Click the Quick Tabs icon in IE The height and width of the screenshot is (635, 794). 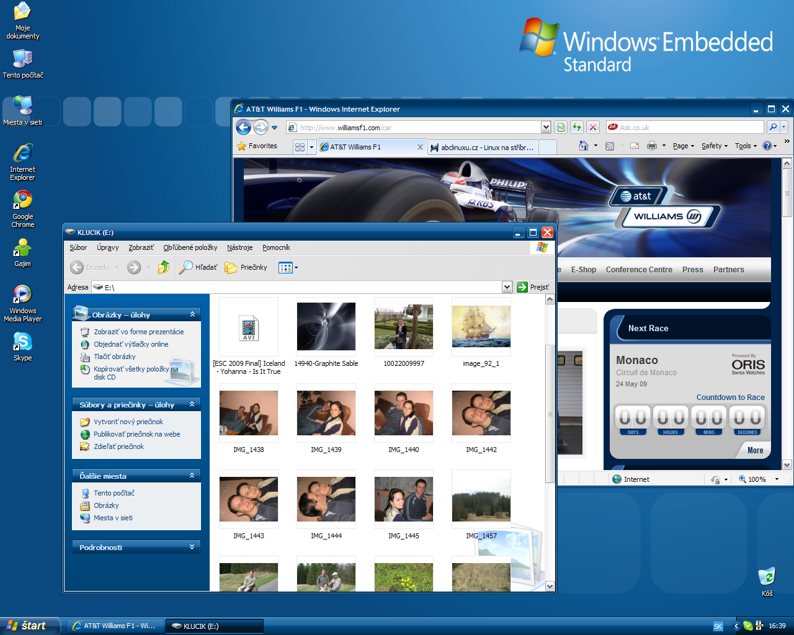300,147
